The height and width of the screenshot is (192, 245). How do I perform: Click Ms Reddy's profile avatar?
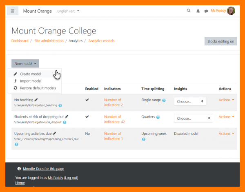[x=231, y=11]
